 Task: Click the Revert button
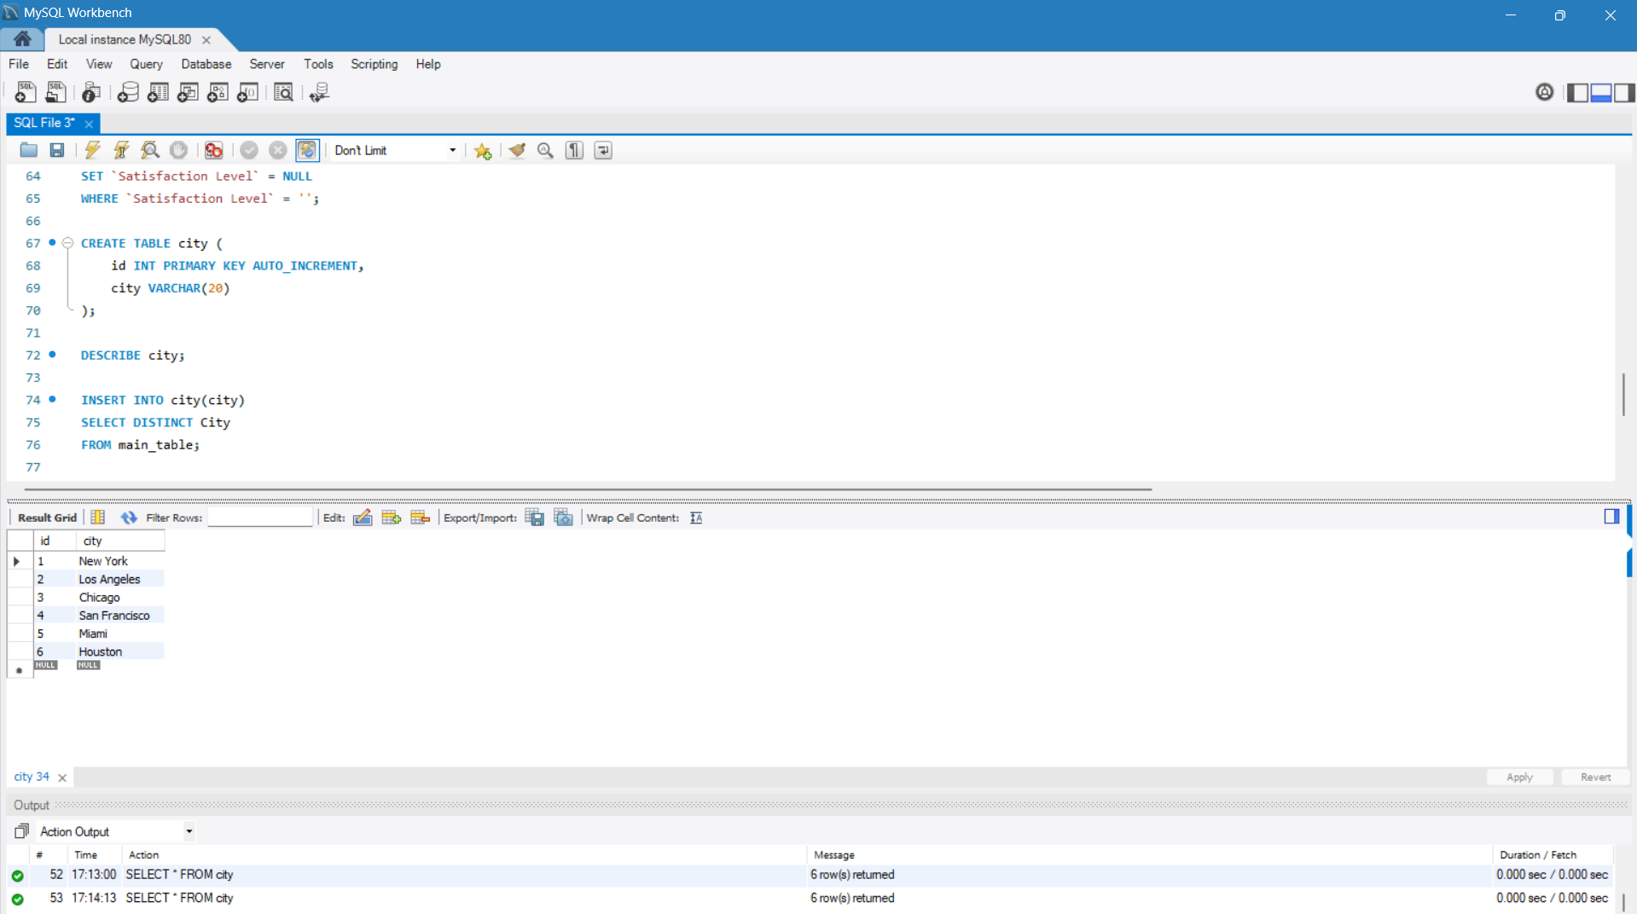(1595, 777)
